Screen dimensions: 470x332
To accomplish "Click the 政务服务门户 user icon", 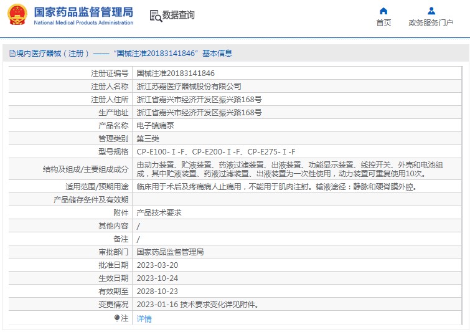I will [x=431, y=11].
